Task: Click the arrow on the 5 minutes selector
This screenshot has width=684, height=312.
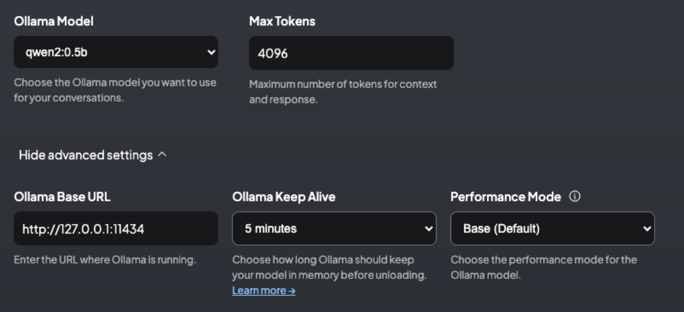Action: [x=428, y=229]
